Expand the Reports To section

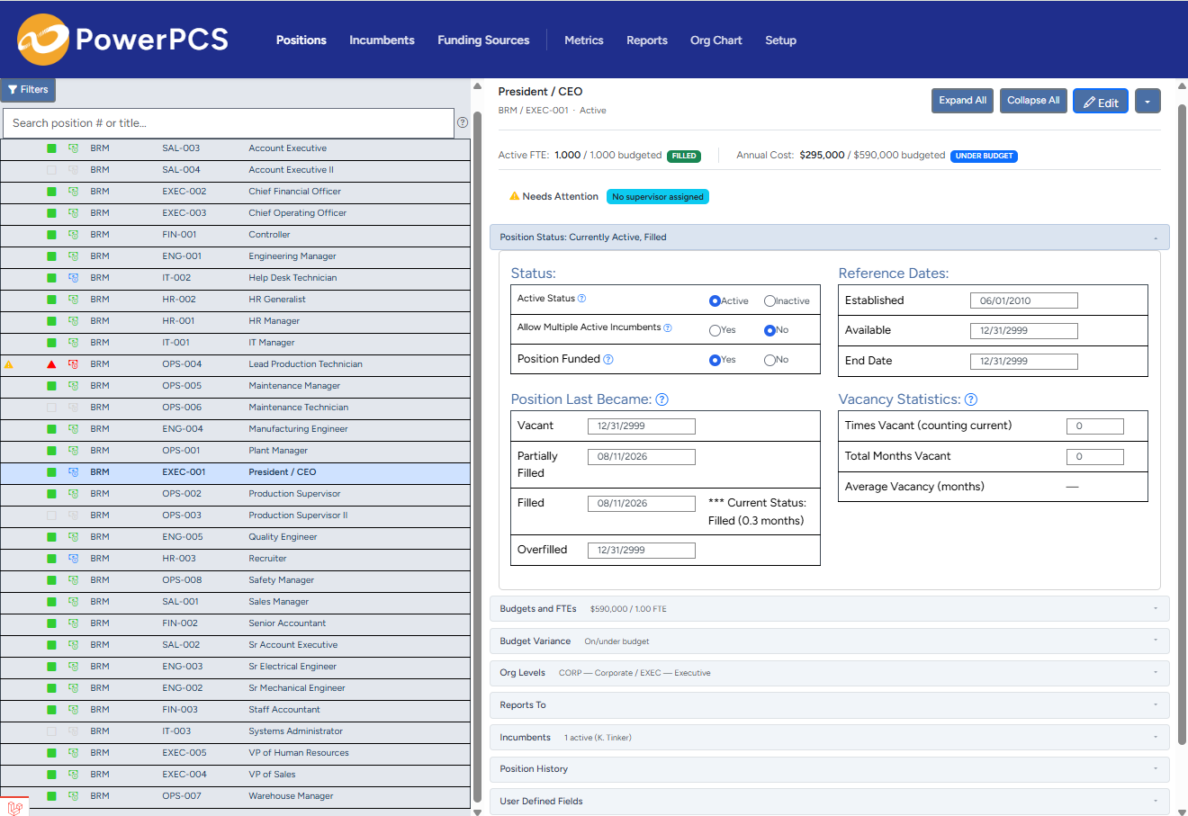pyautogui.click(x=829, y=705)
